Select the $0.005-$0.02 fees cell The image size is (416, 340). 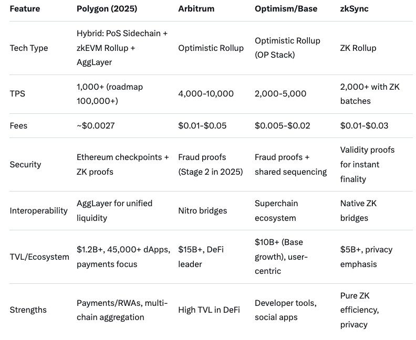(282, 126)
